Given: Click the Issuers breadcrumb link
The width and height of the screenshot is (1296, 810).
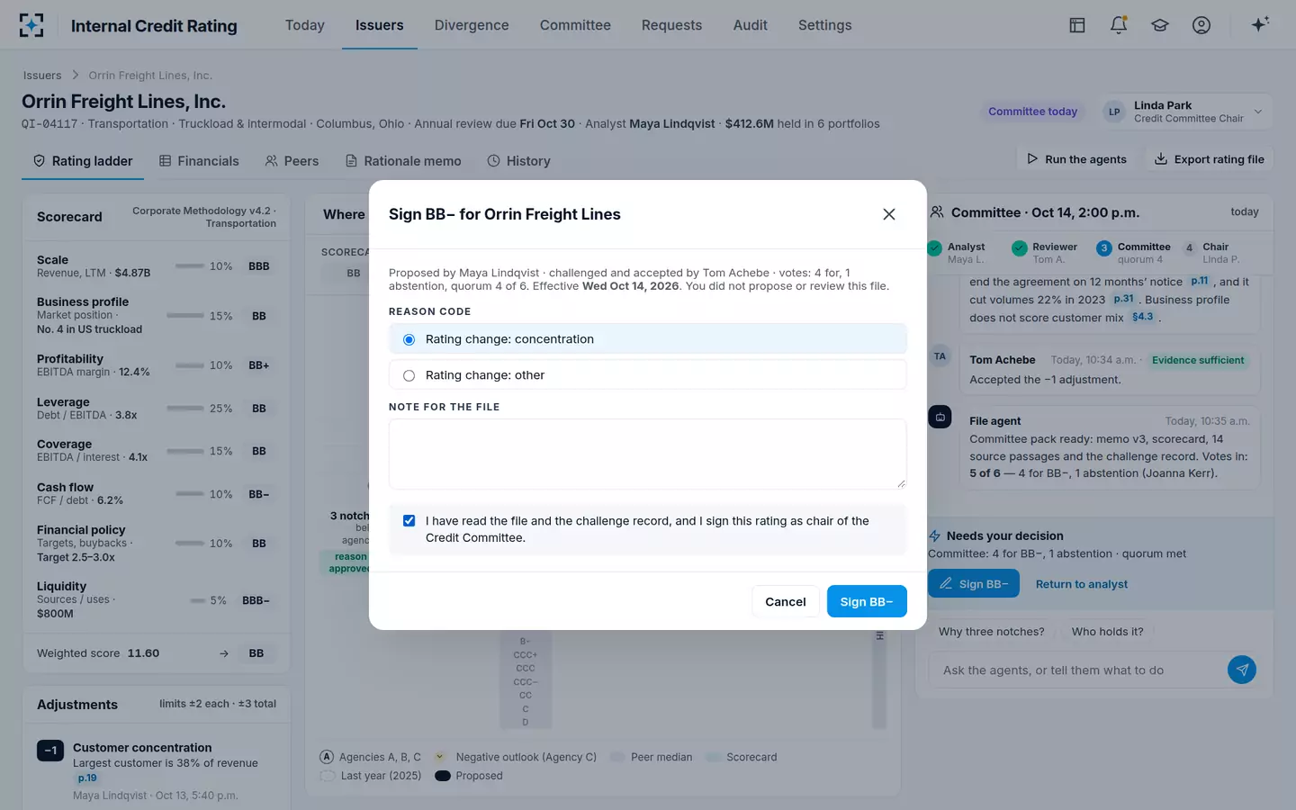Looking at the screenshot, I should point(42,76).
